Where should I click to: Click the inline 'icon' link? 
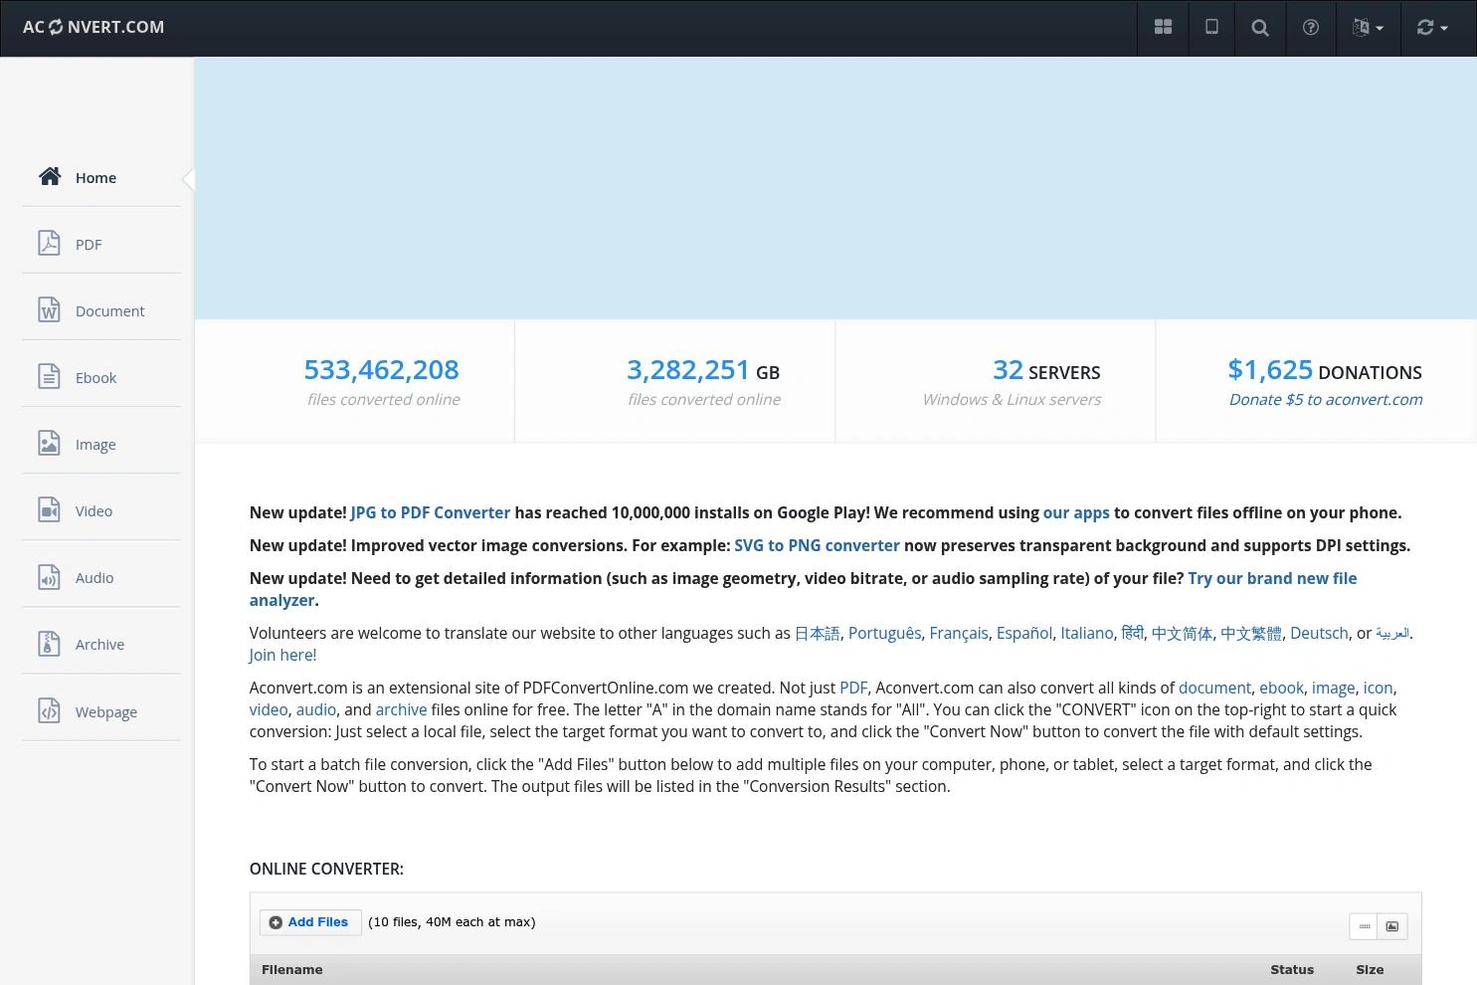click(x=1378, y=688)
